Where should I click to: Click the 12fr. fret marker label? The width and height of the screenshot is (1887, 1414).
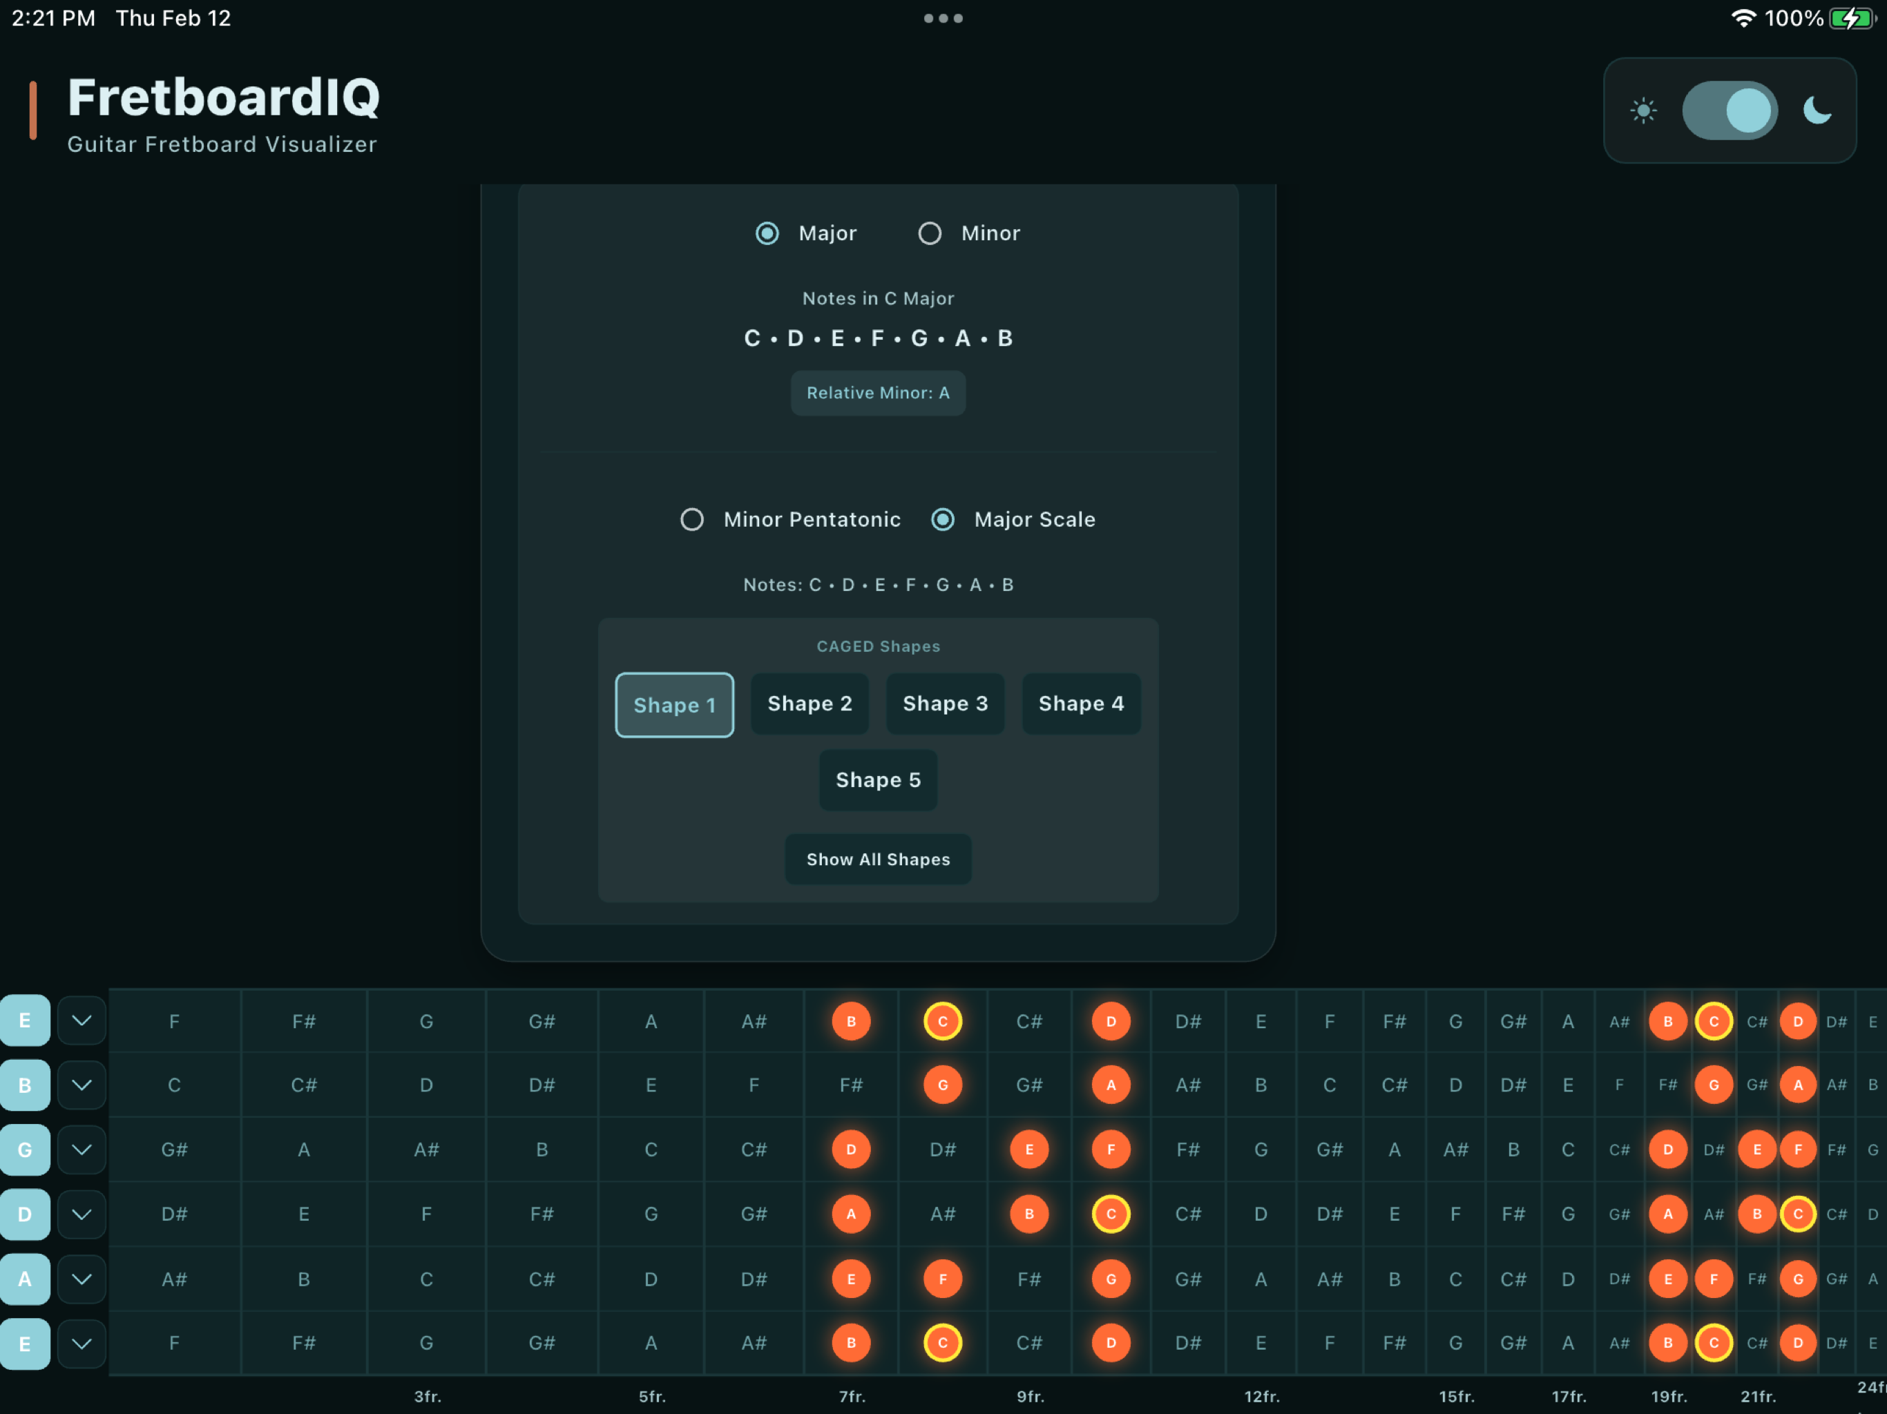click(x=1262, y=1397)
